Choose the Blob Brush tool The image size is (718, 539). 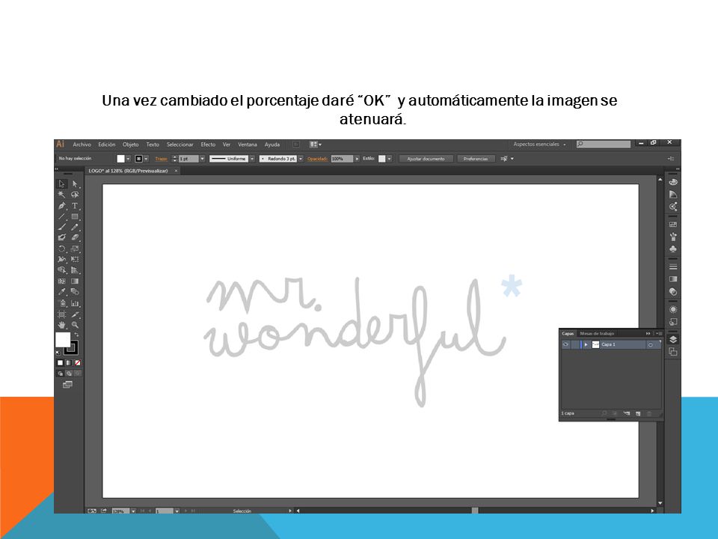[62, 237]
